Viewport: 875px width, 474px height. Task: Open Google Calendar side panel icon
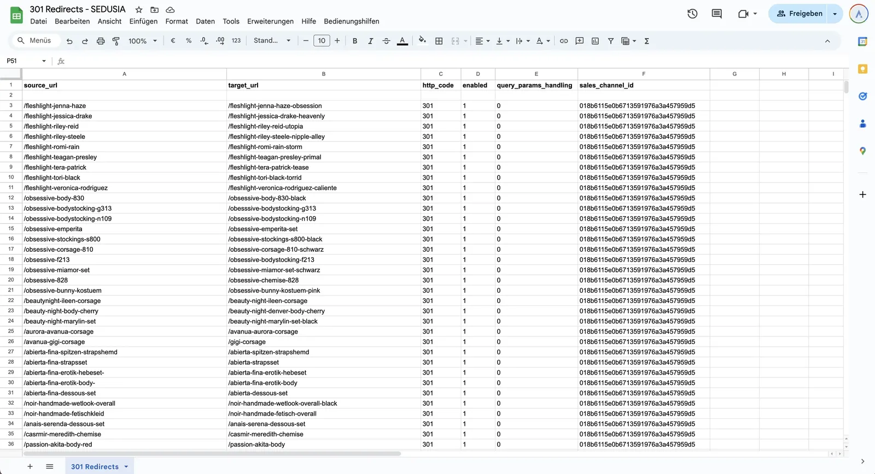pyautogui.click(x=862, y=42)
